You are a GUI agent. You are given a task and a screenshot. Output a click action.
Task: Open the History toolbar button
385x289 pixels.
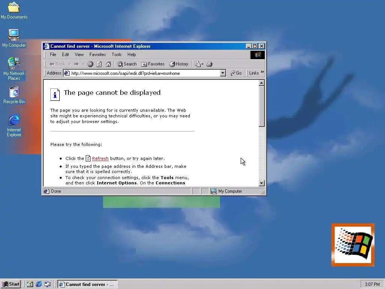[x=179, y=64]
